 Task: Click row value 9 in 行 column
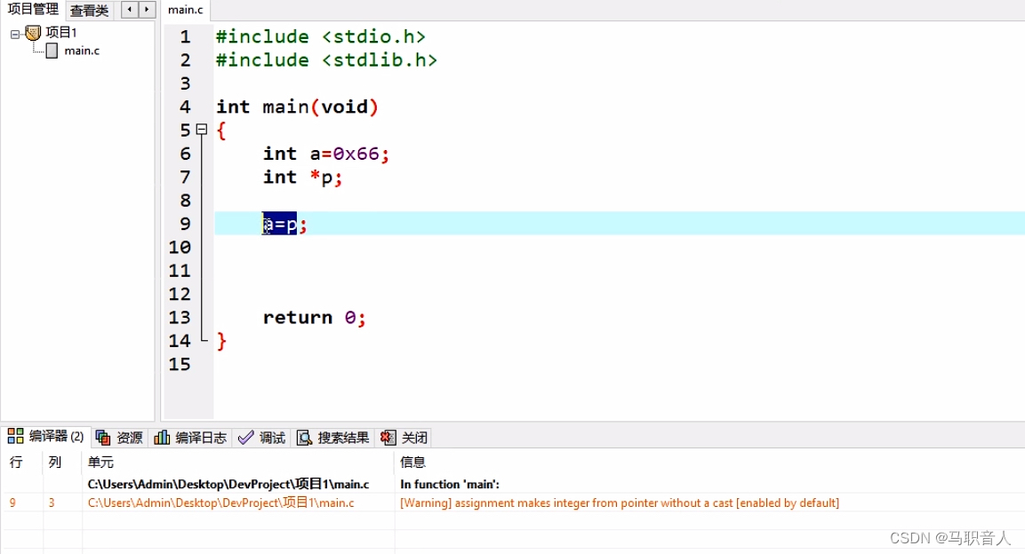(12, 503)
